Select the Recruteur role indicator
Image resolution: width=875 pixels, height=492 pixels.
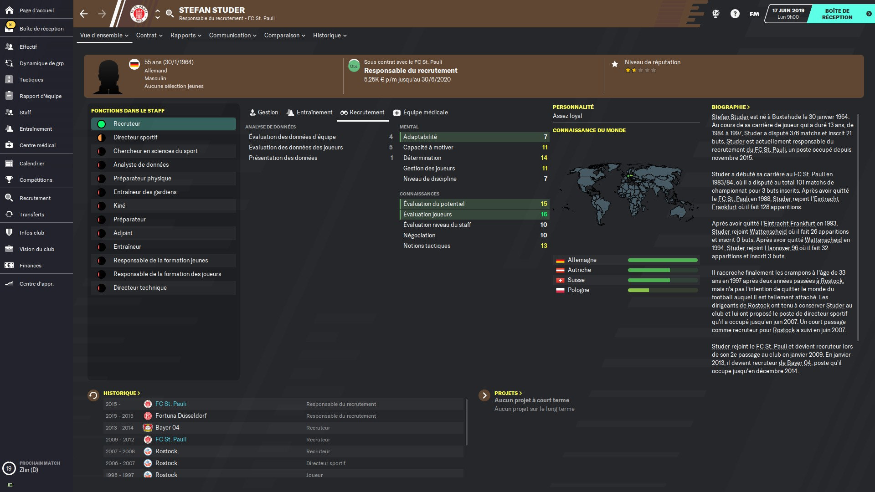(102, 124)
